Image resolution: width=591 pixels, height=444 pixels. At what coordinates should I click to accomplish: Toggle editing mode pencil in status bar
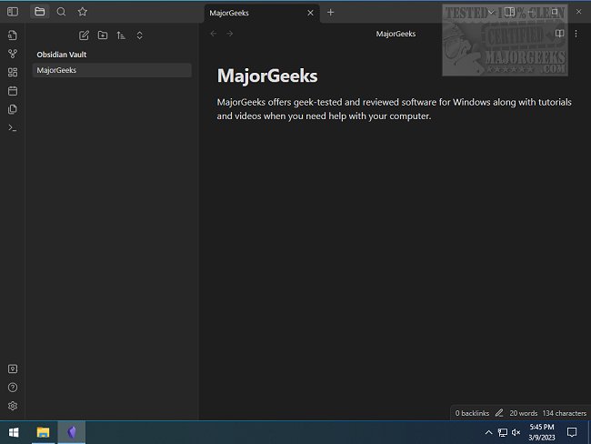point(499,413)
